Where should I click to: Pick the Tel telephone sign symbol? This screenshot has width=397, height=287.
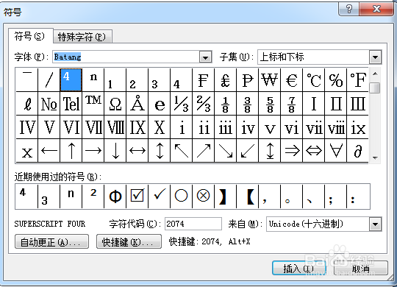coord(71,104)
